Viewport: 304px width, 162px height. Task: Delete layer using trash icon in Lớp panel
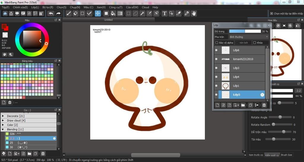pyautogui.click(x=264, y=105)
